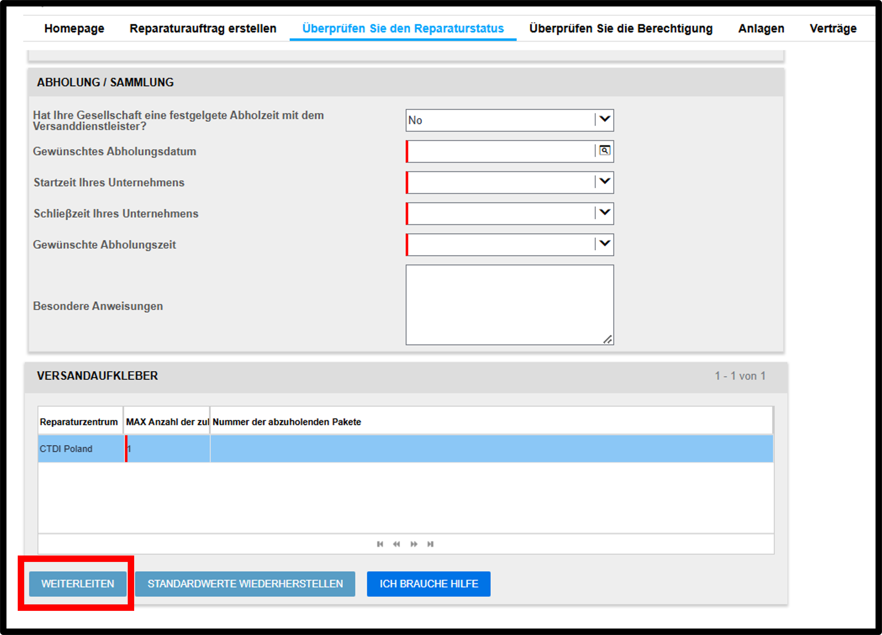This screenshot has width=882, height=635.
Task: Go to first page of Versandaufkleber table
Action: click(380, 544)
